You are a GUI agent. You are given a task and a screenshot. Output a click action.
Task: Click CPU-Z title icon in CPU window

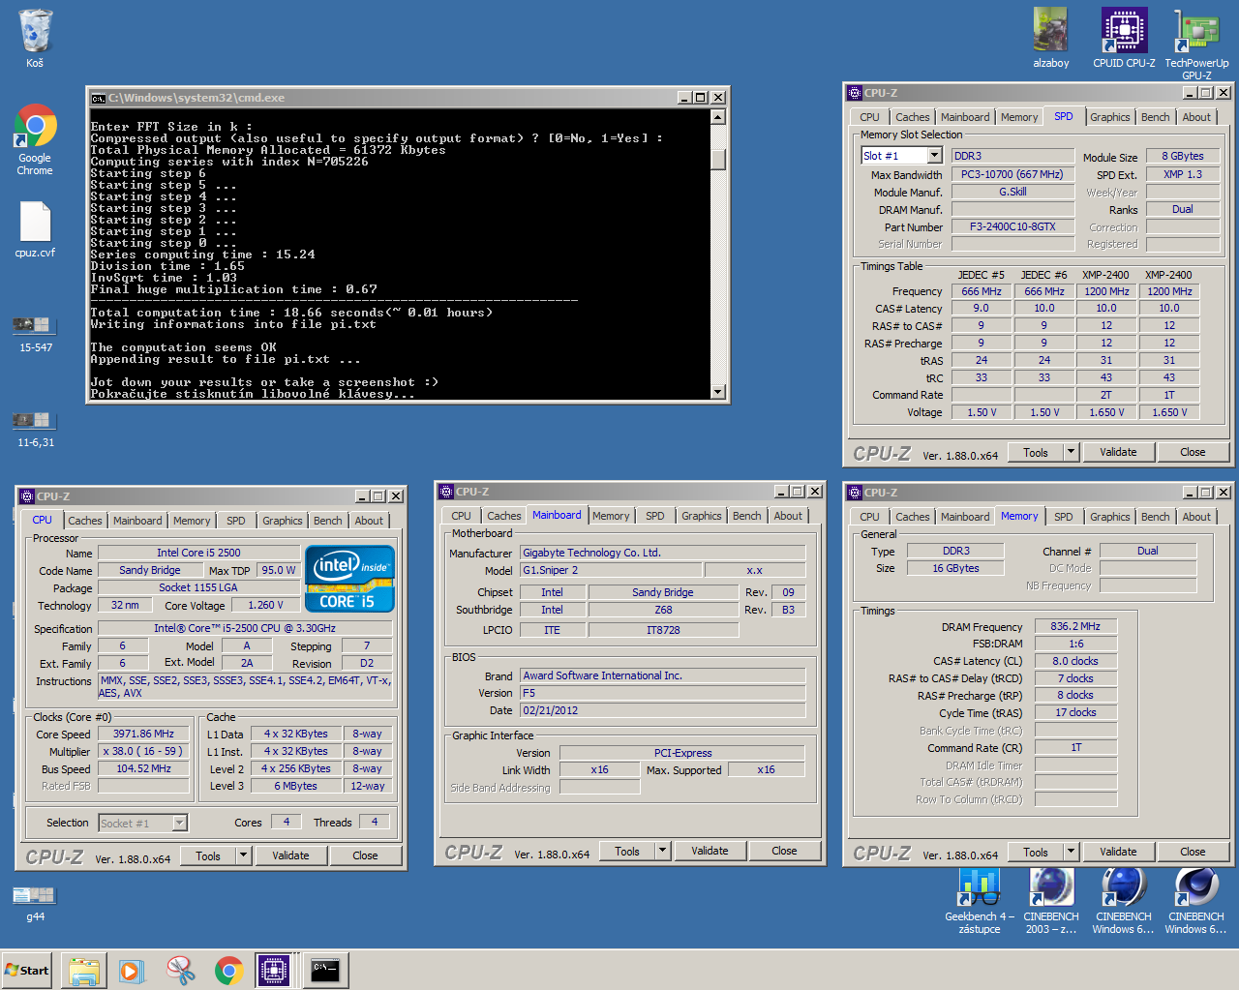pos(26,496)
